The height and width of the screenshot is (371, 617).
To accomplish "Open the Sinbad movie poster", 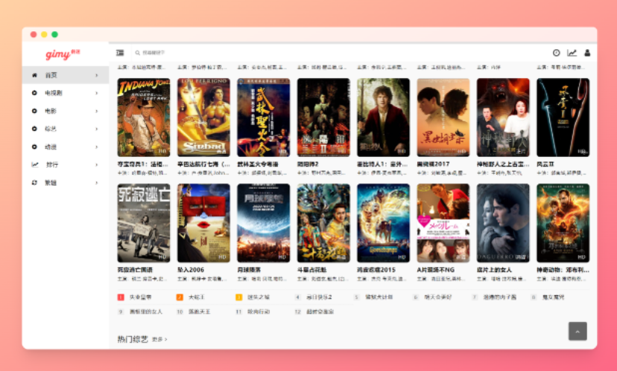I will coord(203,117).
